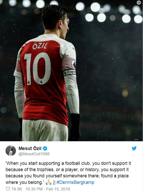
Task: Like the tweet with the heart icon
Action: pos(8,189)
